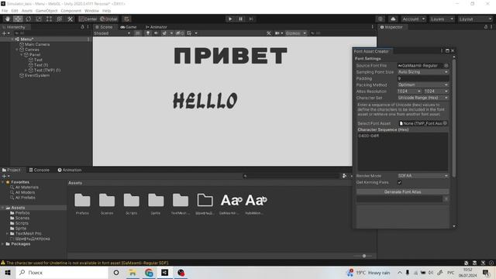Screen dimensions: 496x279
Task: Toggle scene audio speaker icon
Action: [x=156, y=33]
